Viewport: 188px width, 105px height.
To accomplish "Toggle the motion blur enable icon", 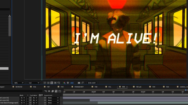I will pos(56,91).
